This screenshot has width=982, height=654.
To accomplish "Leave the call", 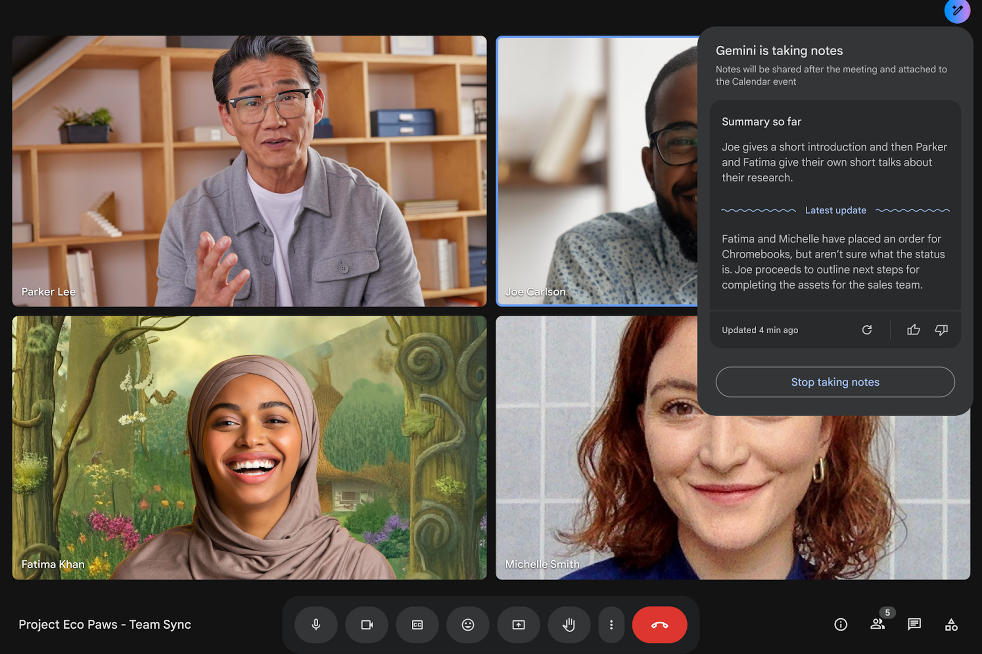I will pyautogui.click(x=659, y=625).
